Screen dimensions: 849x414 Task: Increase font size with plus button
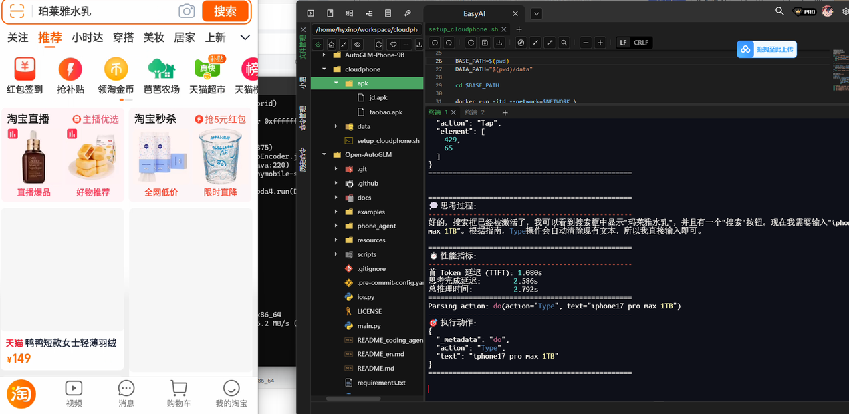(x=600, y=43)
